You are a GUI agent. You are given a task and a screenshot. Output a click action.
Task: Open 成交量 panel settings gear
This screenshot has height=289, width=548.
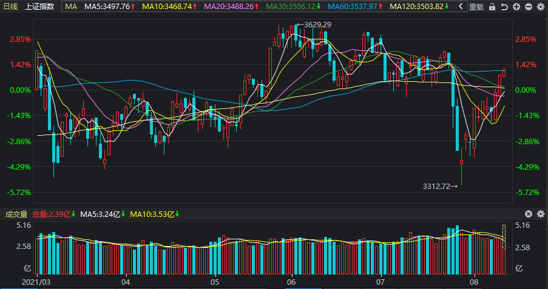(x=541, y=214)
